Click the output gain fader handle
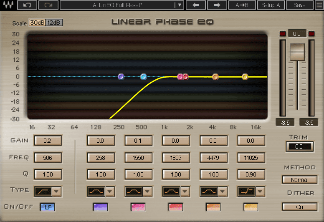 pos(297,52)
